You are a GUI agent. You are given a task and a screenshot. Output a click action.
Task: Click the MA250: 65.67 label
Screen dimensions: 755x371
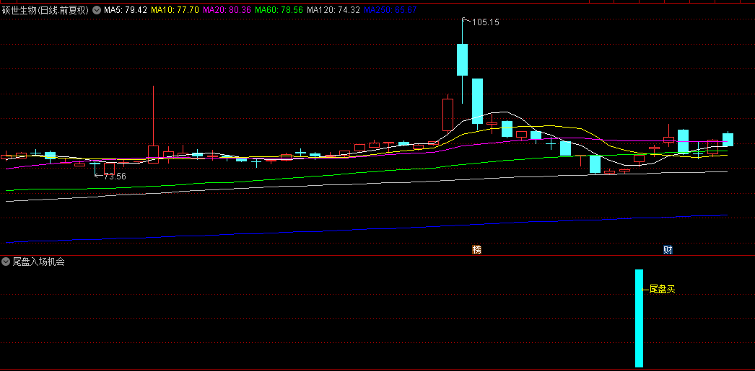(x=390, y=10)
